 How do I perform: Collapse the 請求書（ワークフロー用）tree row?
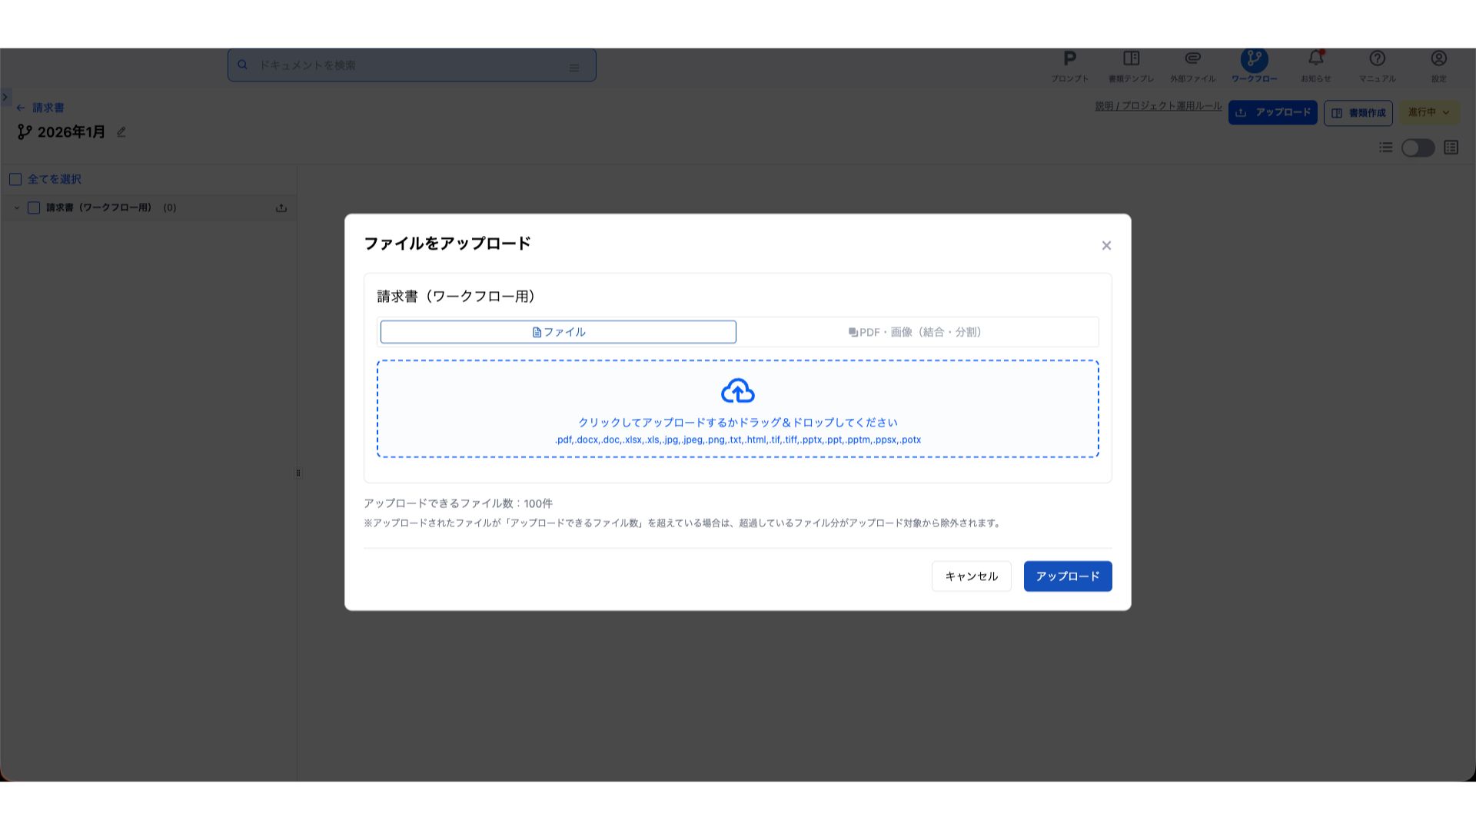[17, 208]
